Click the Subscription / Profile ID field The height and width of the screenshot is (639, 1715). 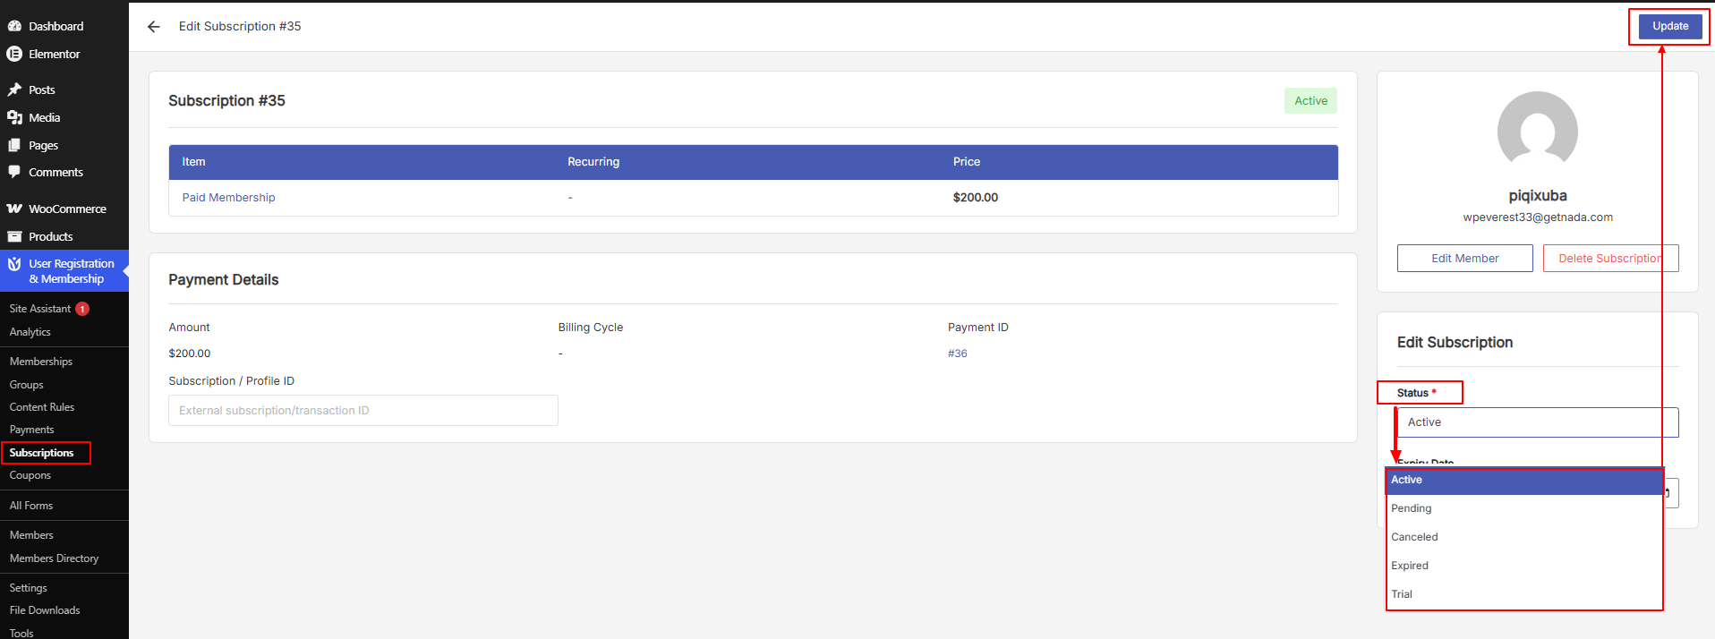(x=363, y=411)
